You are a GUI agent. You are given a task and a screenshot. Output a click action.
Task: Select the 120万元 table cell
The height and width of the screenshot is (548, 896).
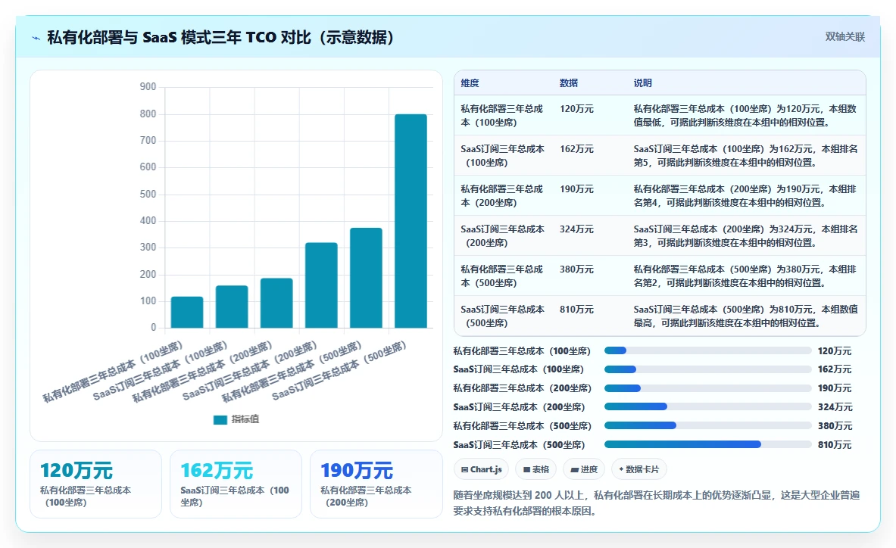click(576, 108)
